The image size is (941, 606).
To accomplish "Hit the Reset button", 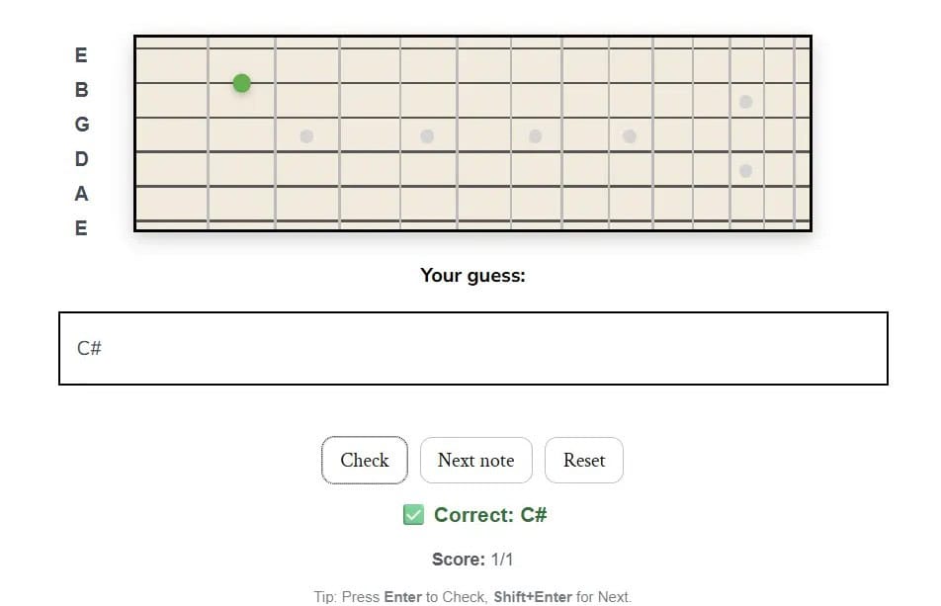I will tap(583, 461).
